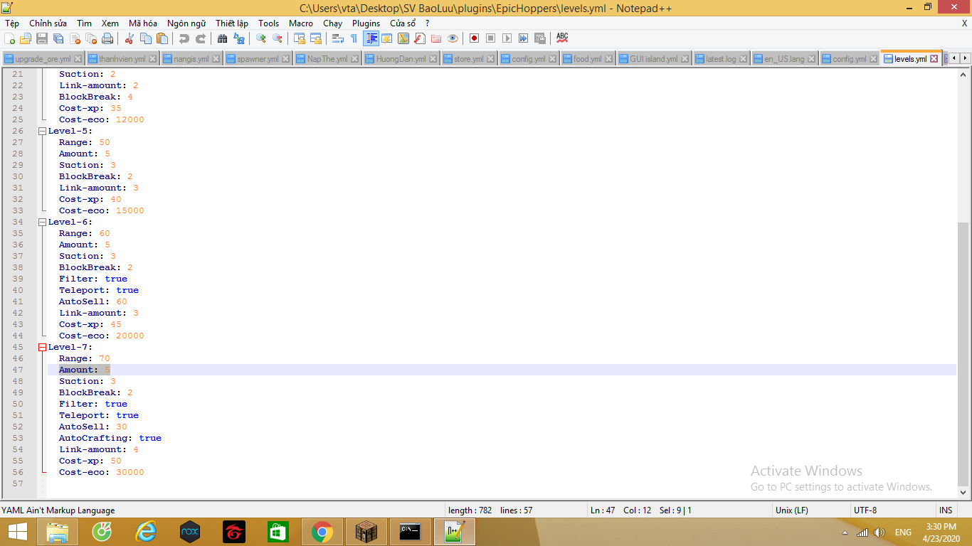The image size is (972, 546).
Task: Collapse the red Level-7 fold marker
Action: [x=42, y=347]
